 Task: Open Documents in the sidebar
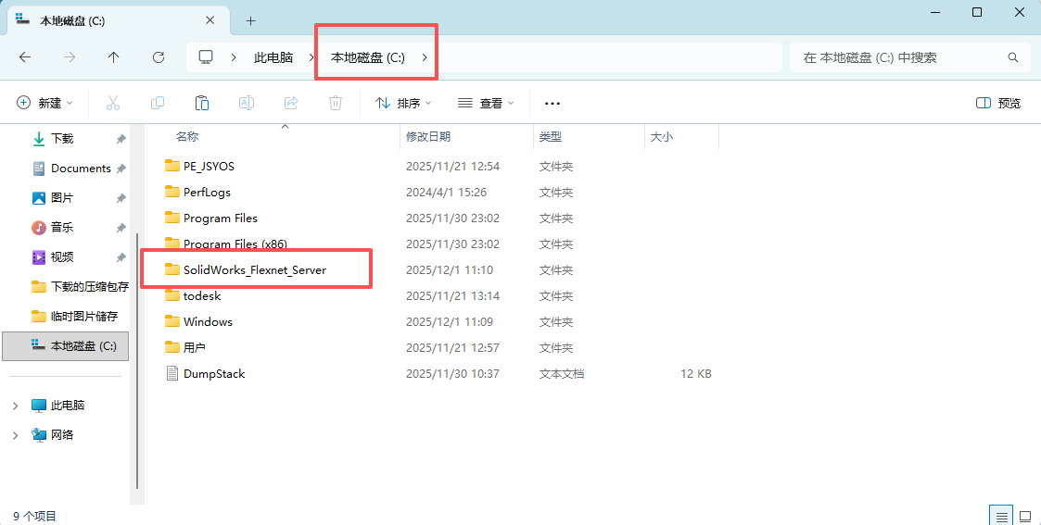click(x=81, y=169)
